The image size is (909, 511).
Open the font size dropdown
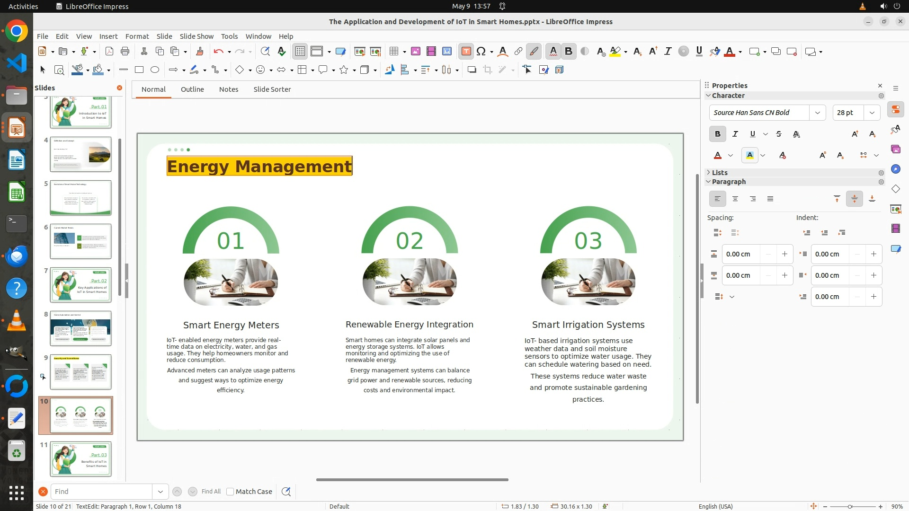(x=872, y=113)
